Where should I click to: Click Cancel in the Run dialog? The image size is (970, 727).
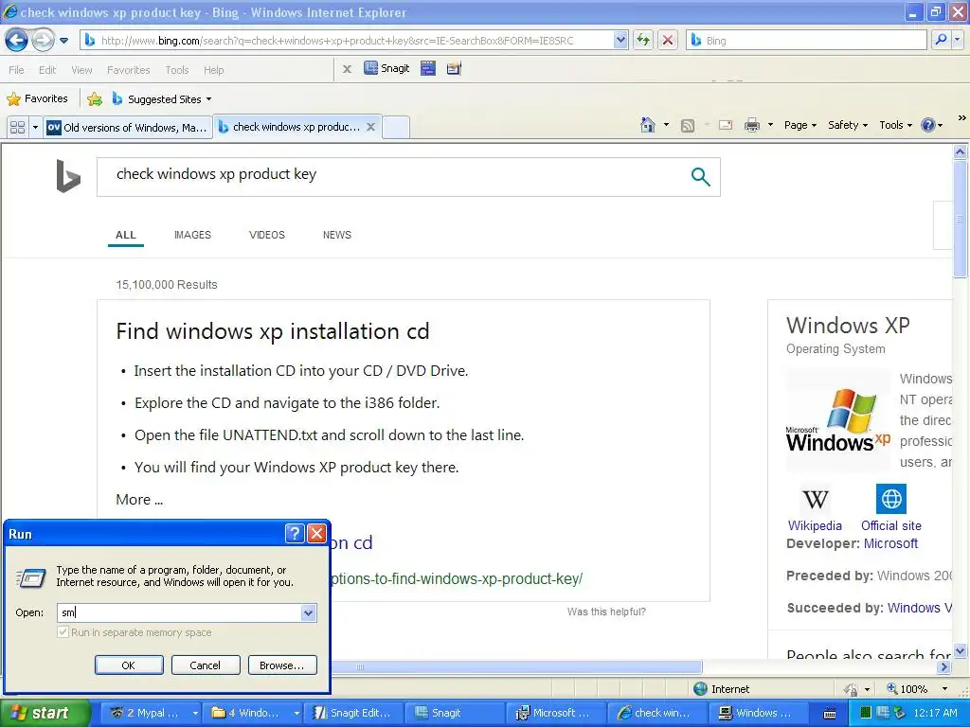coord(205,665)
